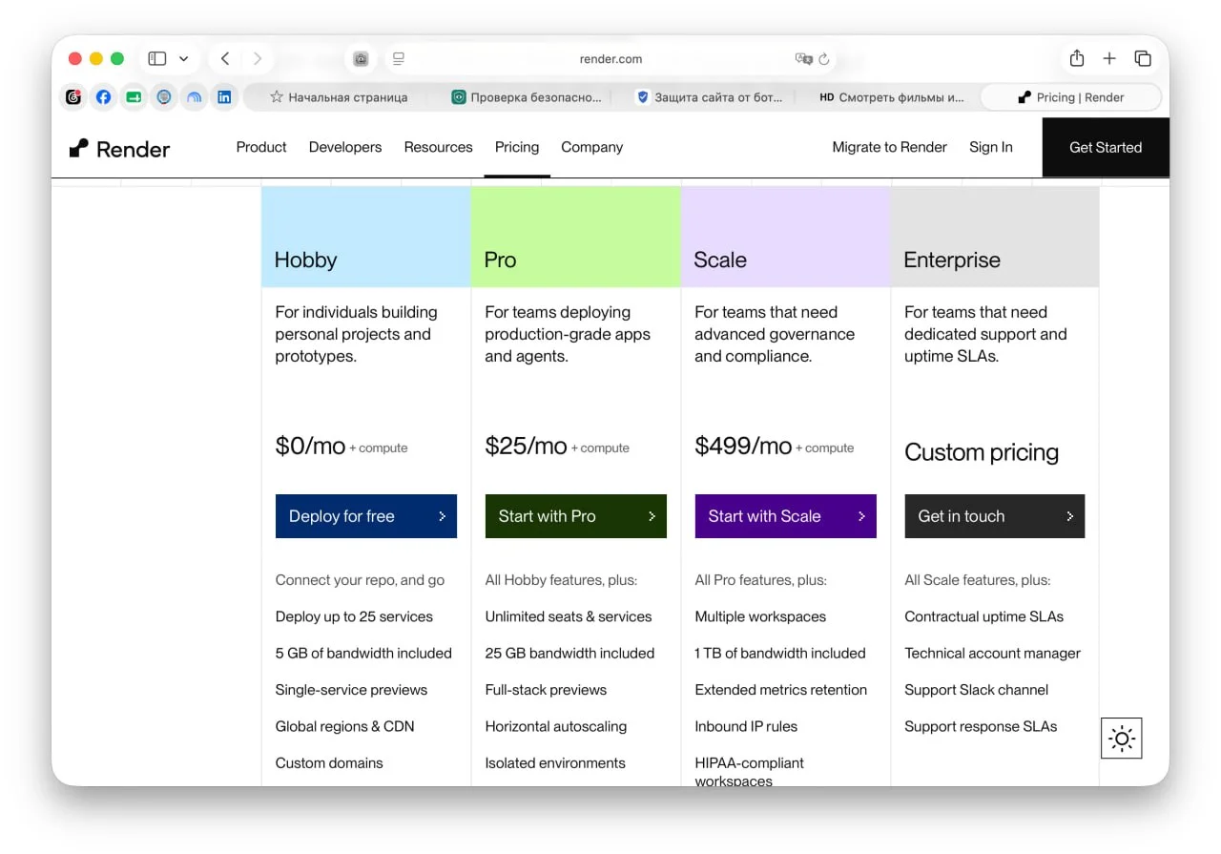Viewport: 1221px width, 854px height.
Task: Toggle the light/dark theme sun button
Action: click(x=1122, y=739)
